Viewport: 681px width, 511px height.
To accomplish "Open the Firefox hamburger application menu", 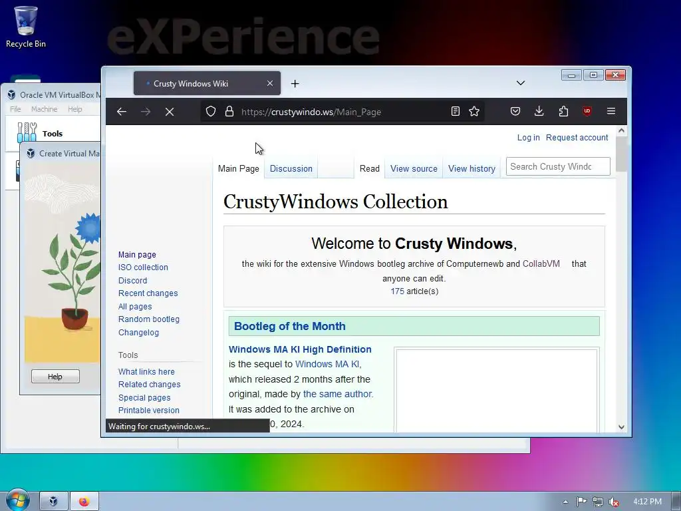I will (x=611, y=111).
